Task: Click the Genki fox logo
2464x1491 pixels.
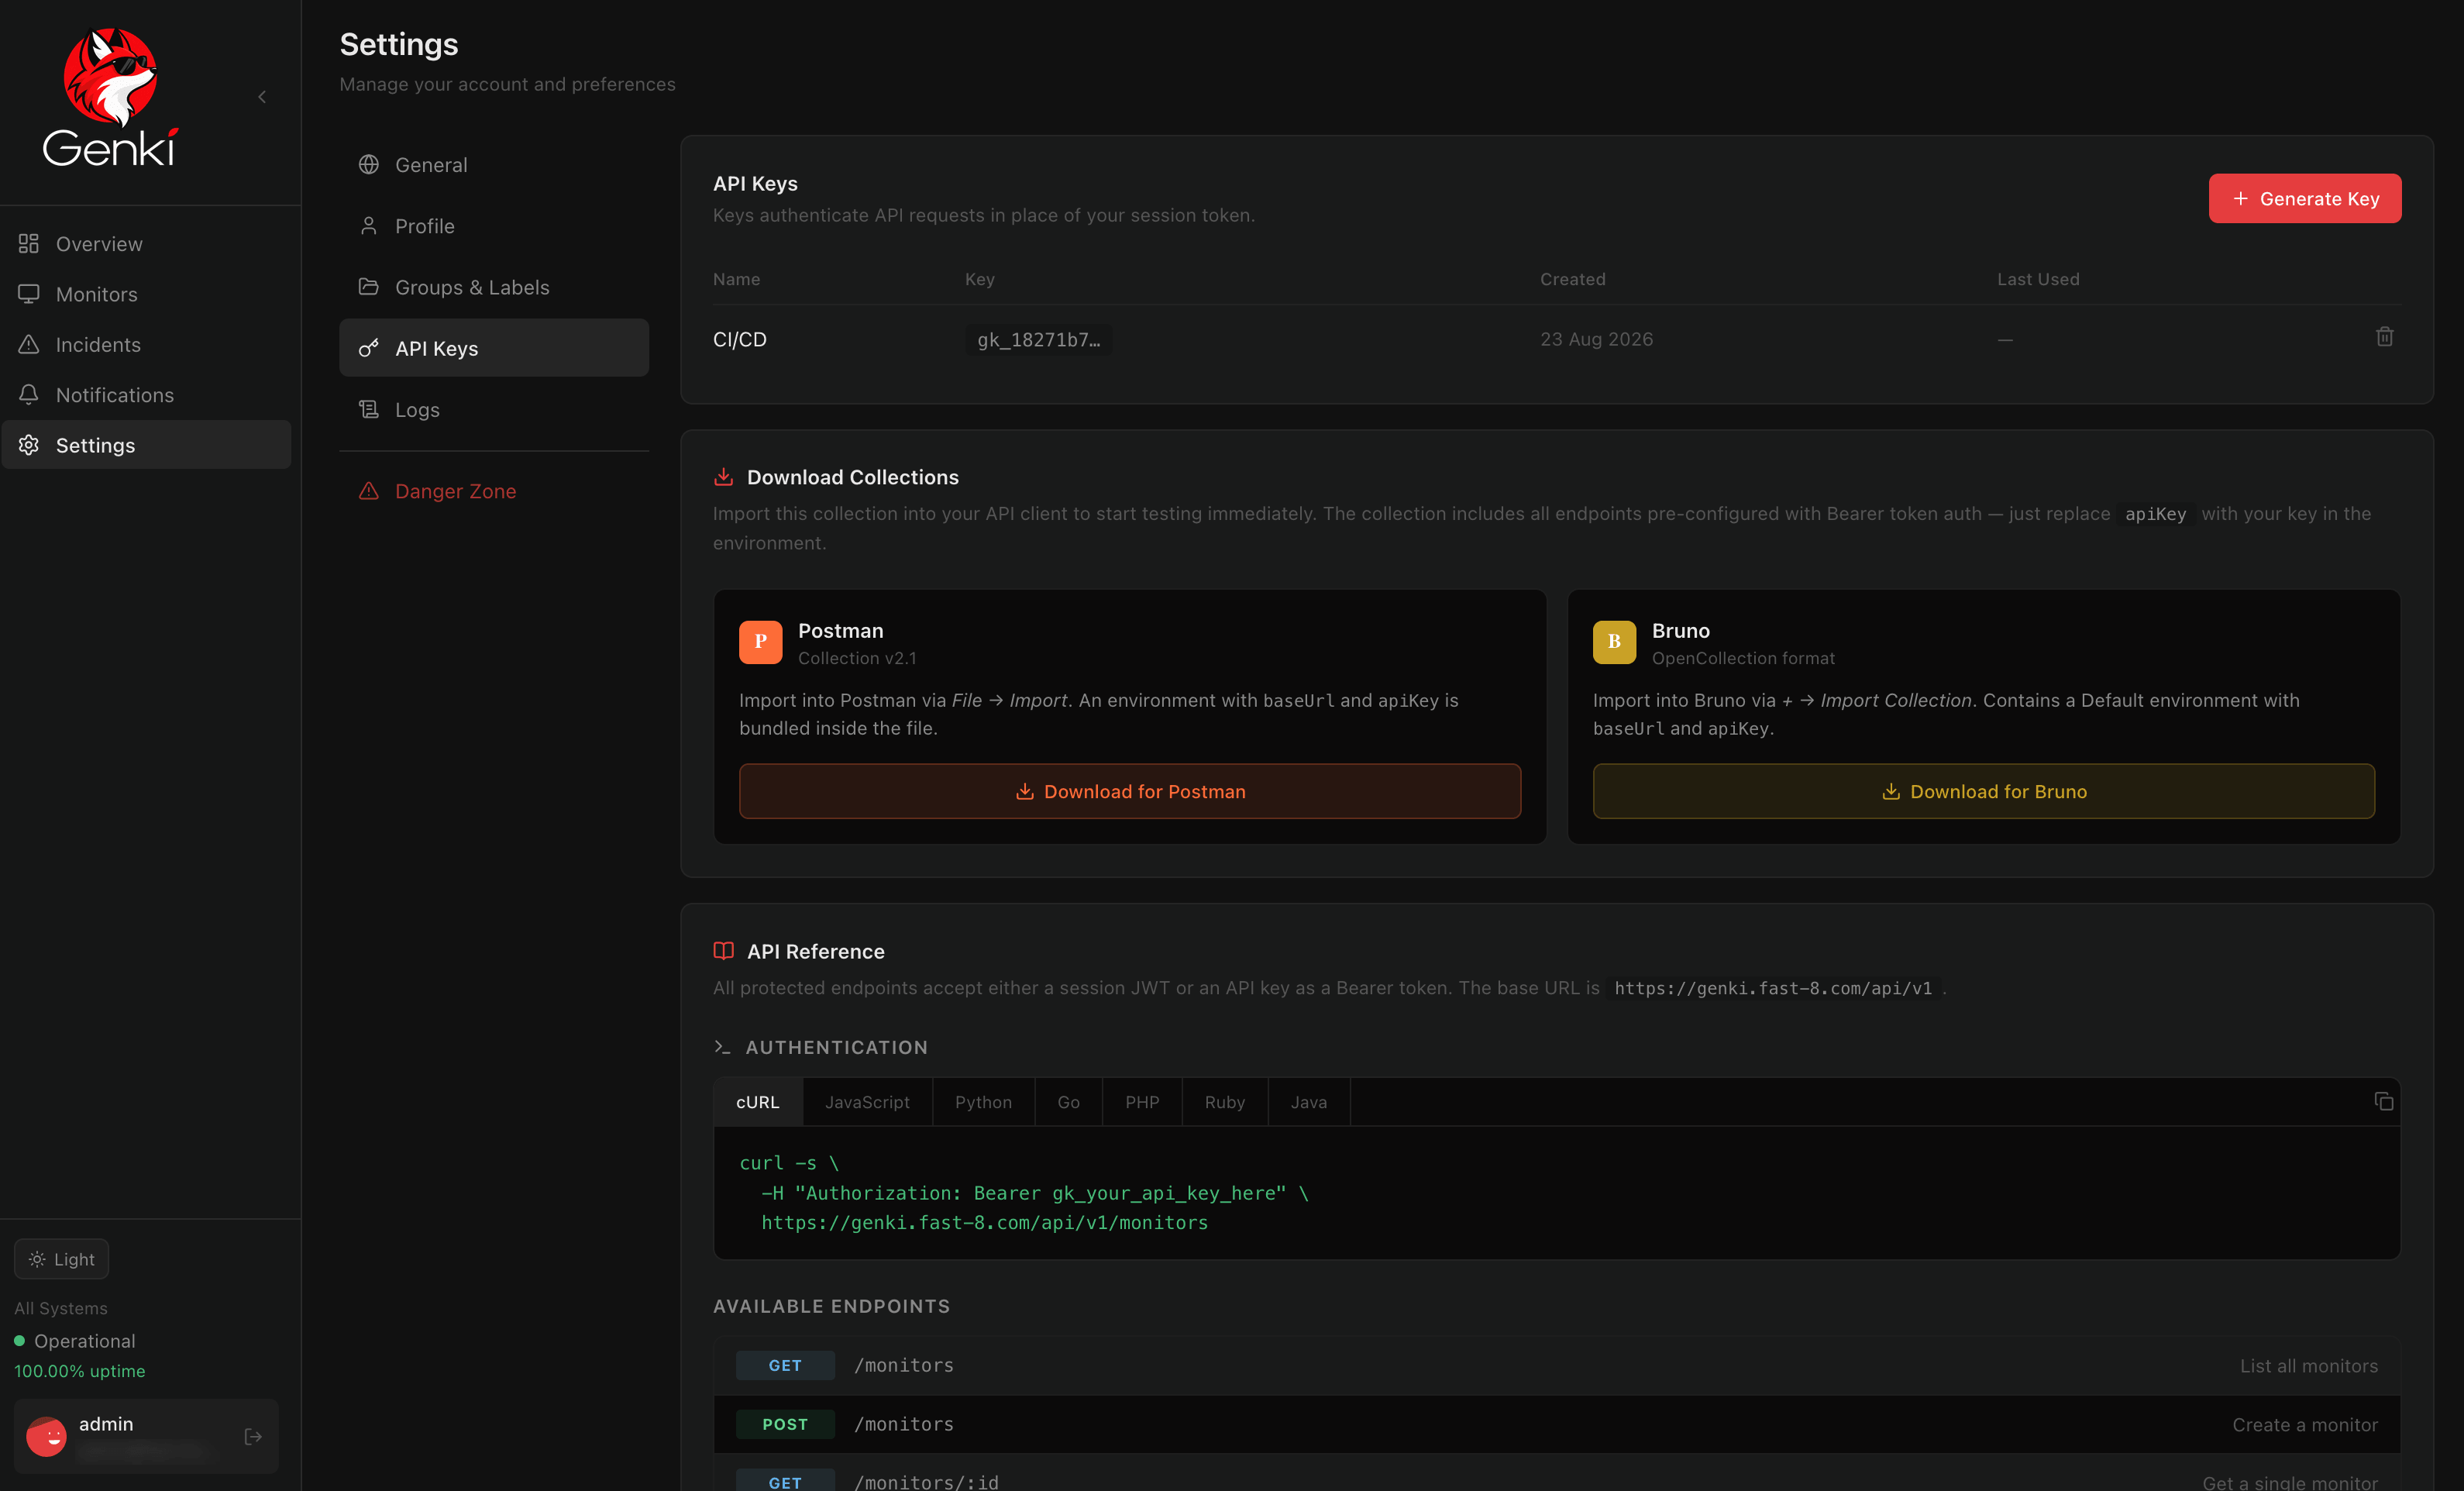Action: pos(111,97)
